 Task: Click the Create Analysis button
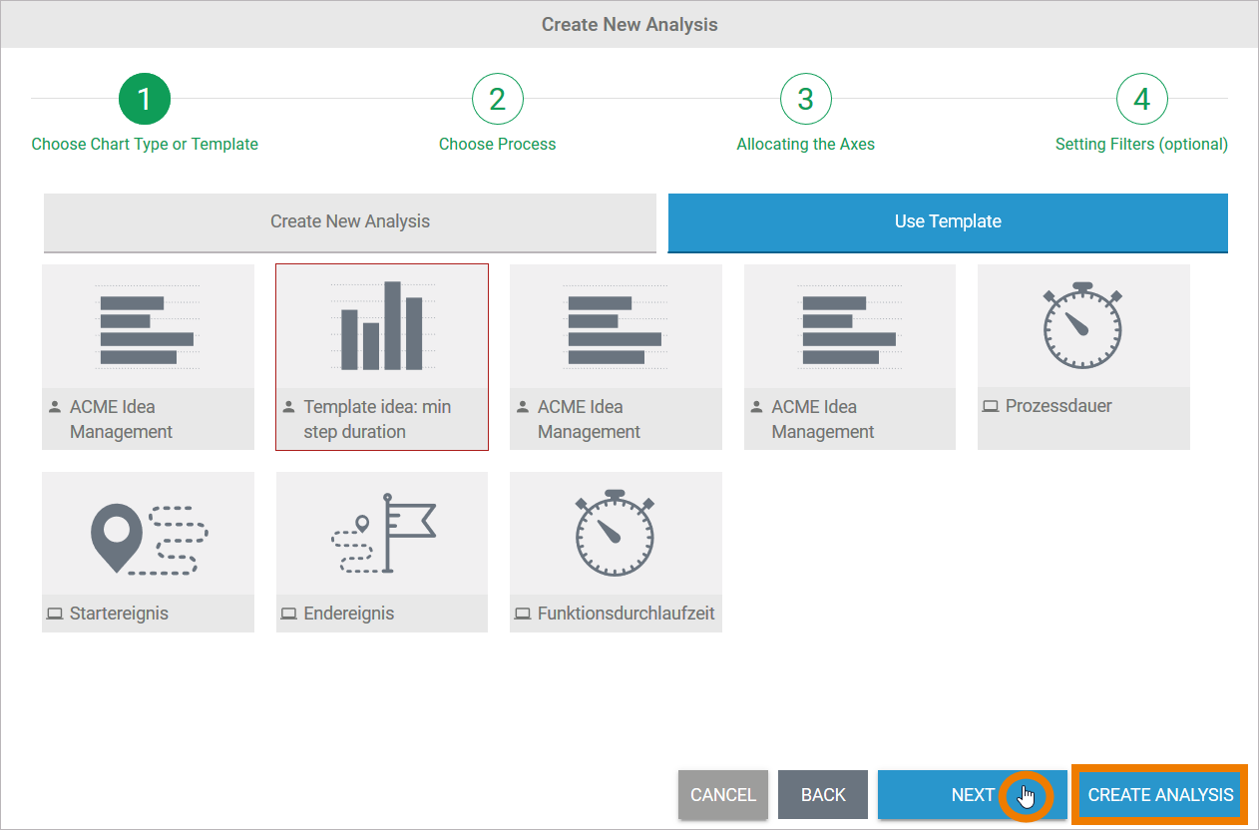(1160, 795)
